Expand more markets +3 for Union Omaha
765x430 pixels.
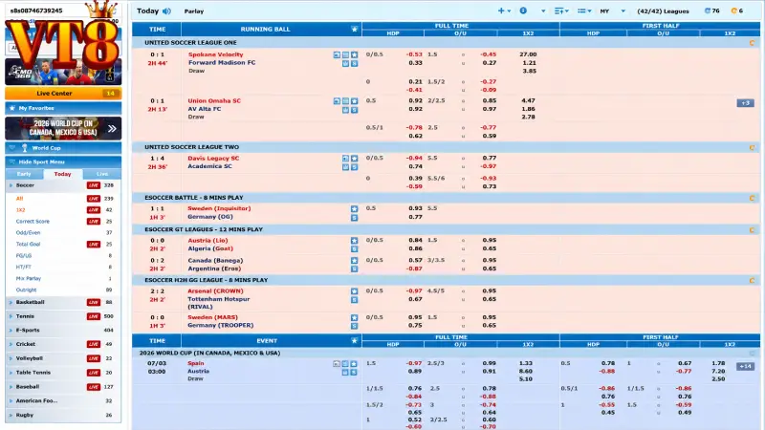(x=745, y=103)
